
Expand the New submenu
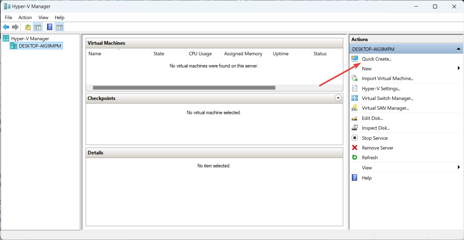pyautogui.click(x=458, y=68)
